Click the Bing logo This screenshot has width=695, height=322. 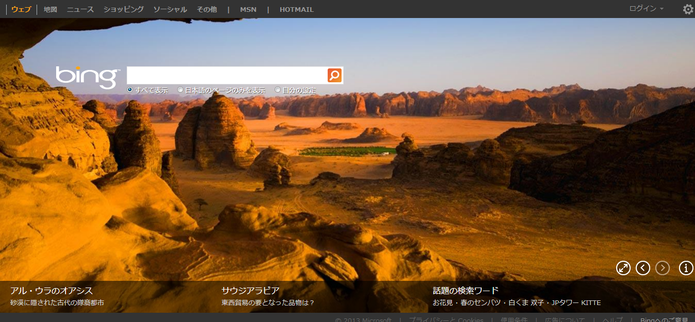coord(88,77)
